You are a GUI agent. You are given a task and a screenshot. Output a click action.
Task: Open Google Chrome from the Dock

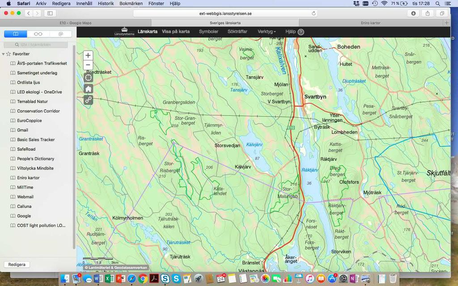click(143, 279)
